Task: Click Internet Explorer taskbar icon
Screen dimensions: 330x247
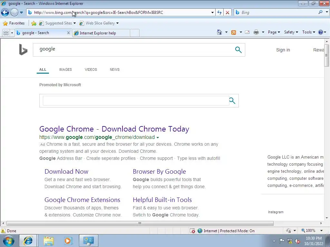Action: pos(28,241)
